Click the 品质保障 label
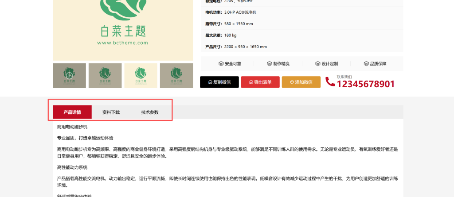This screenshot has width=454, height=197. [x=378, y=64]
